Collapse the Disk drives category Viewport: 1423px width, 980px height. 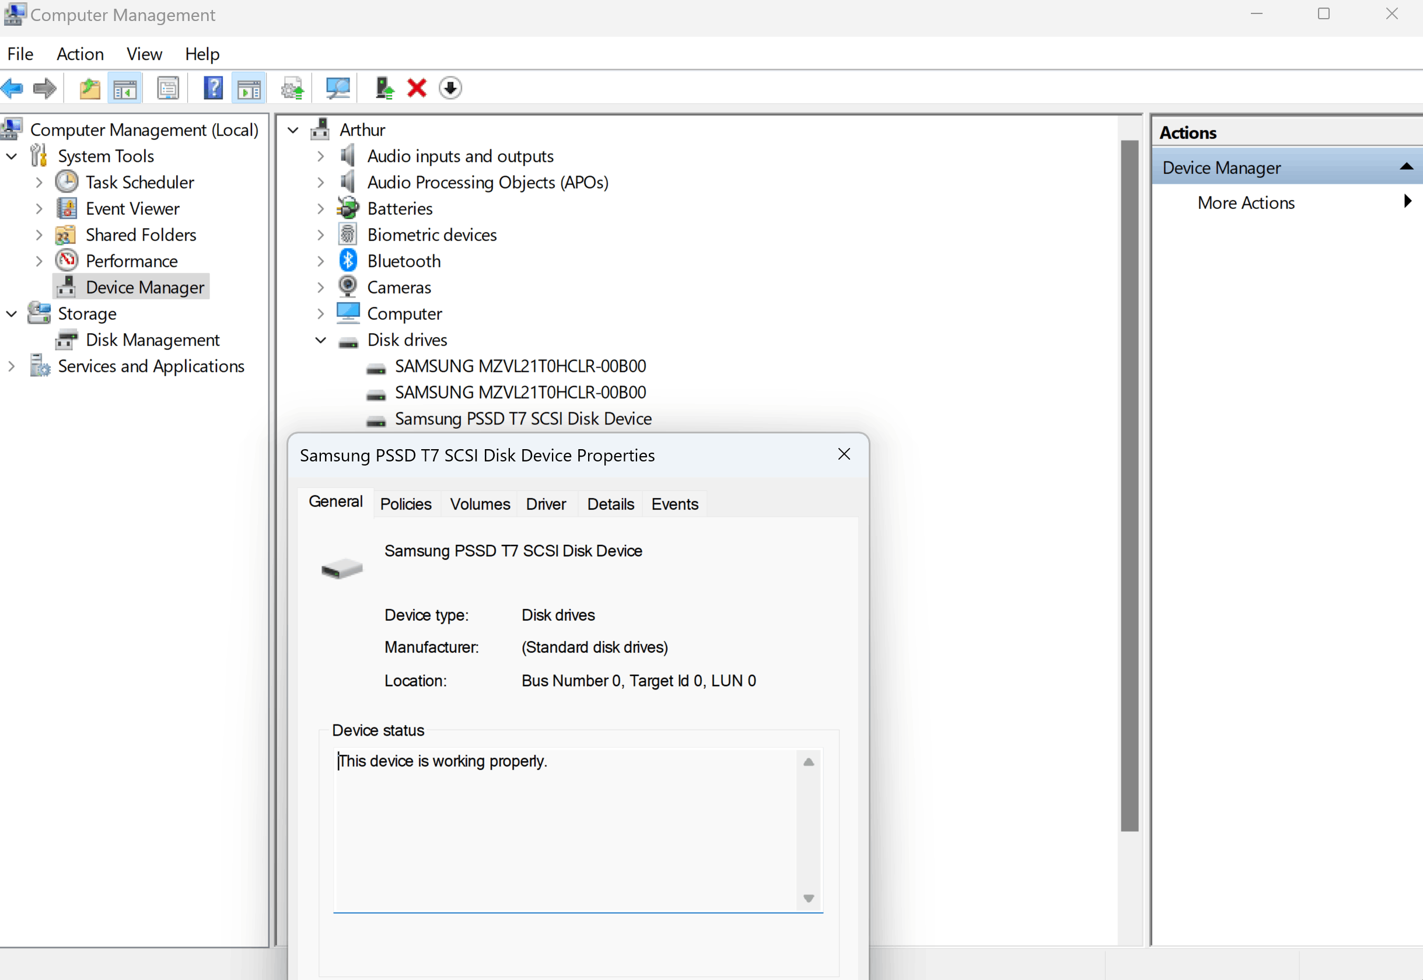[x=320, y=339]
